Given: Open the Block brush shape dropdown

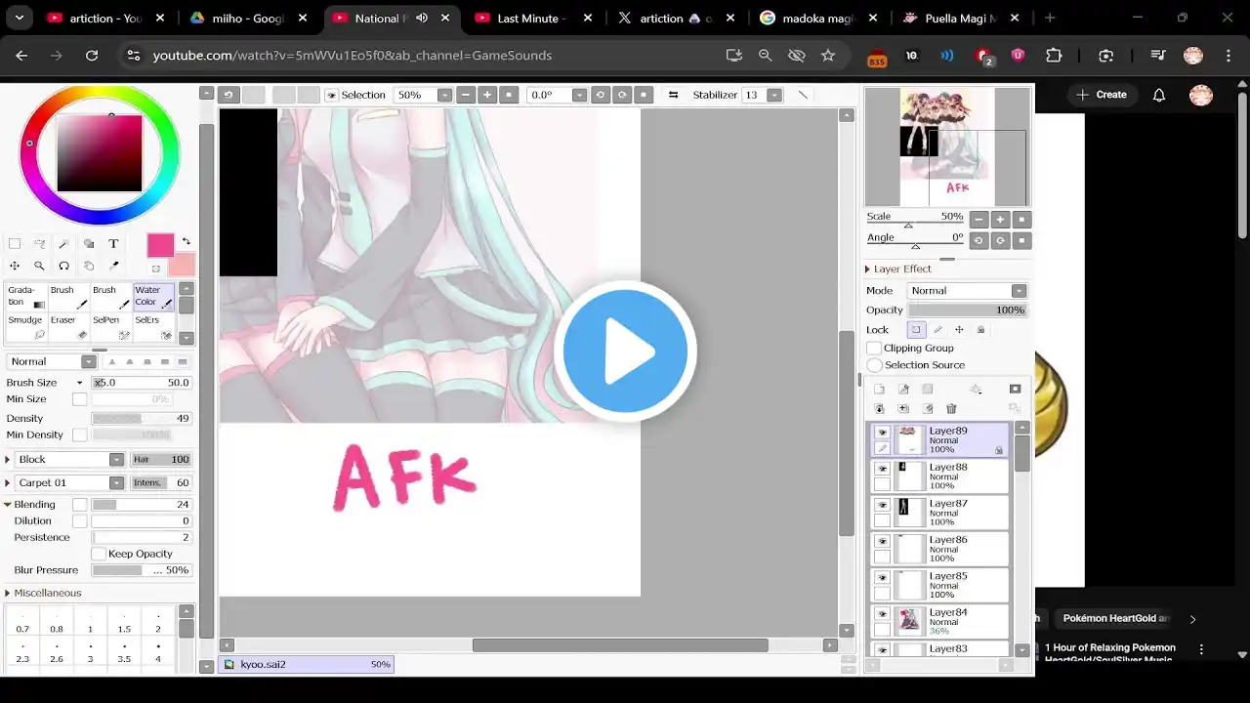Looking at the screenshot, I should (70, 459).
